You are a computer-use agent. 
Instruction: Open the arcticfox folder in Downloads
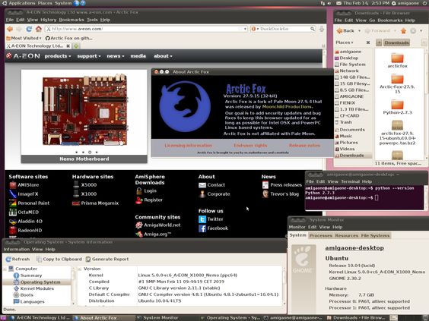point(397,58)
